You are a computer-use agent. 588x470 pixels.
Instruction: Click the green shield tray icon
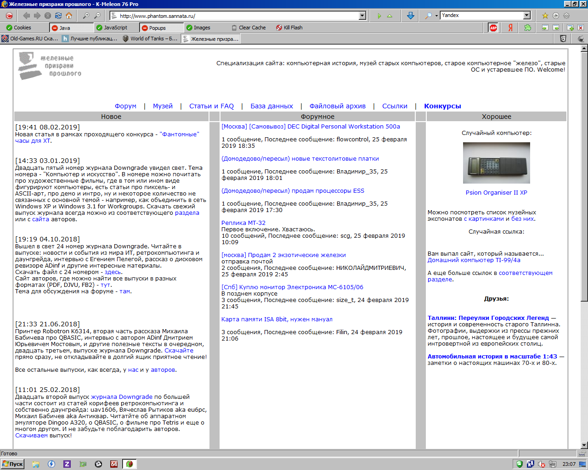pos(520,464)
